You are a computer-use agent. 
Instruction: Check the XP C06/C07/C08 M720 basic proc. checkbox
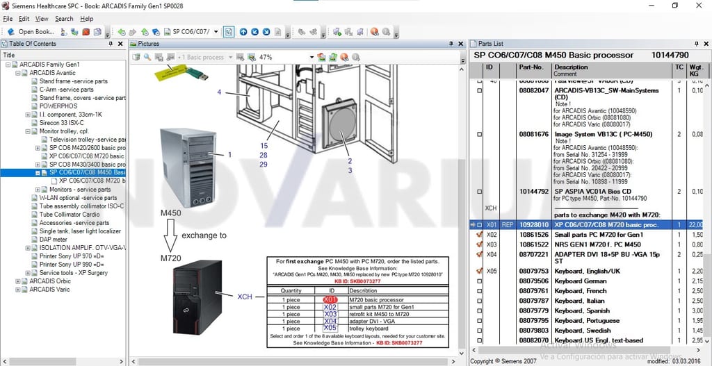click(479, 224)
